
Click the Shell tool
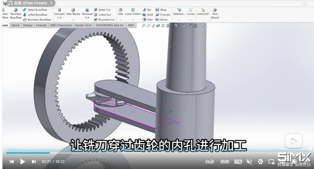(148, 20)
